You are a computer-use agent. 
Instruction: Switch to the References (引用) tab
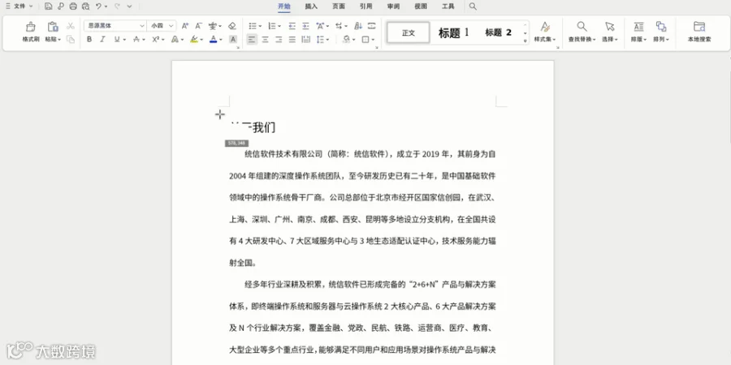point(366,6)
